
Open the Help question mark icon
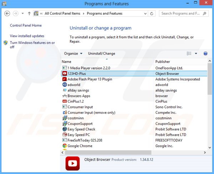pos(205,53)
